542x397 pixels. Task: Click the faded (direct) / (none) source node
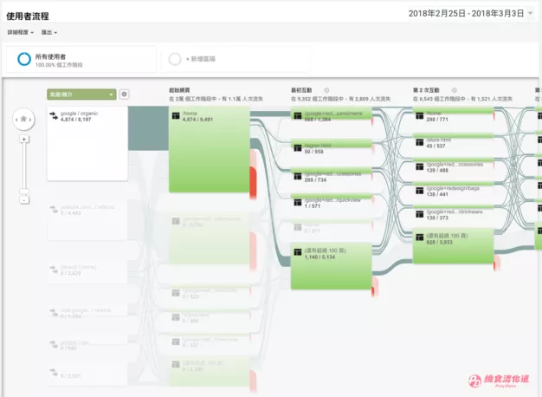click(x=87, y=271)
